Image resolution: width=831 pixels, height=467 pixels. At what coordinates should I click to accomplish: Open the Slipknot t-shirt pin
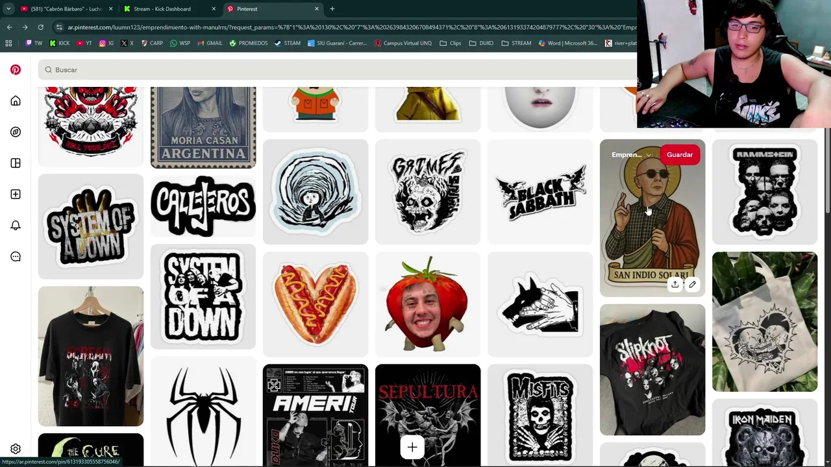tap(652, 370)
